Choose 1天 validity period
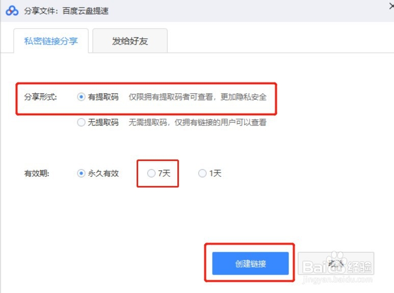Viewport: 394px width, 293px height. point(202,173)
